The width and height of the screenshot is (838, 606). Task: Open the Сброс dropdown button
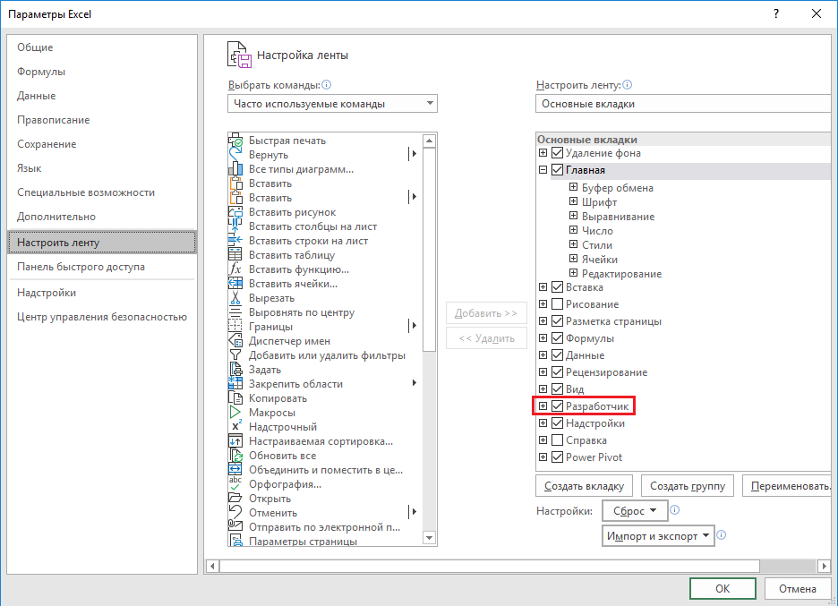(x=635, y=511)
